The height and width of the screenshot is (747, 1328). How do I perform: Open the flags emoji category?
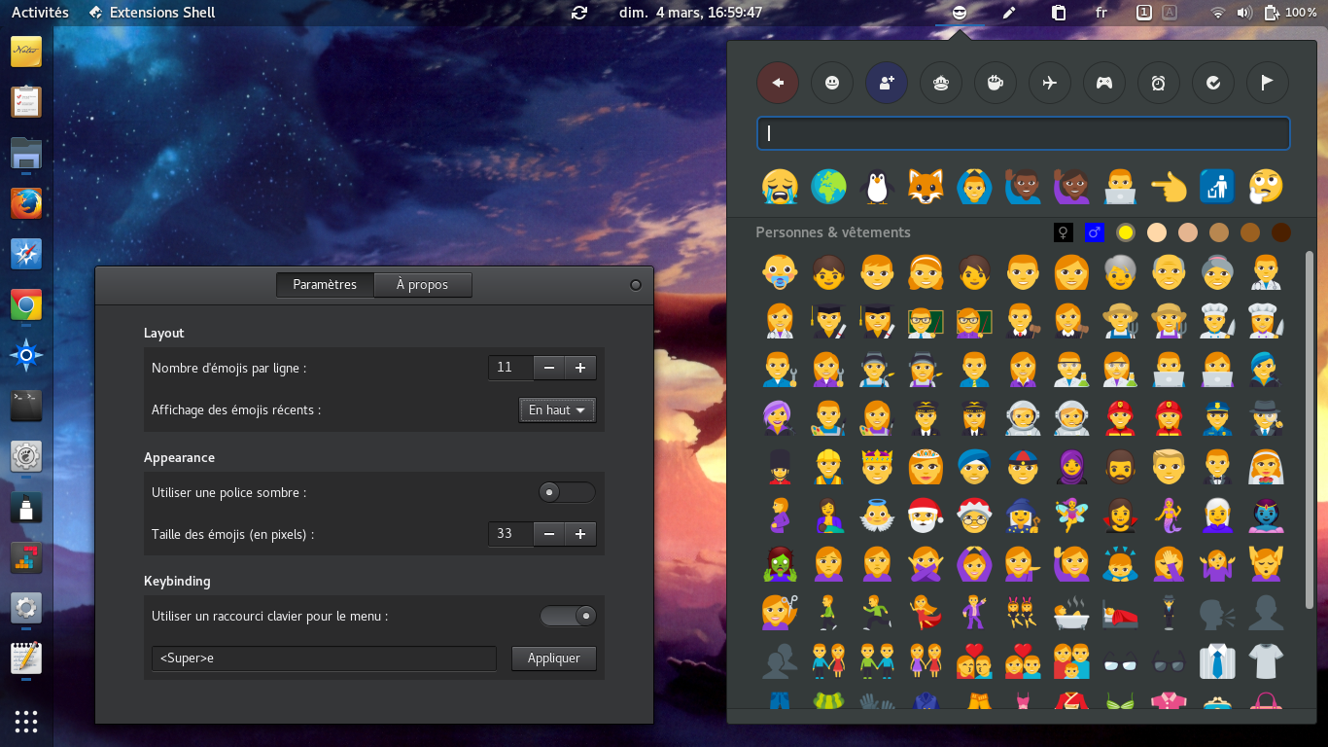click(x=1268, y=84)
